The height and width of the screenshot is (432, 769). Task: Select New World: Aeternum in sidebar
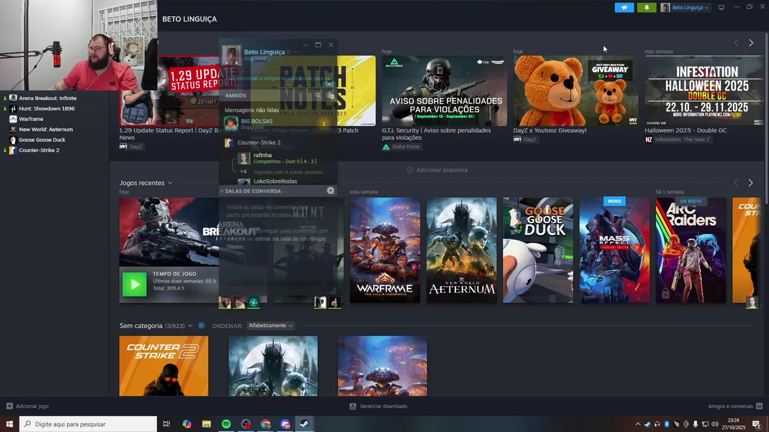coord(46,129)
